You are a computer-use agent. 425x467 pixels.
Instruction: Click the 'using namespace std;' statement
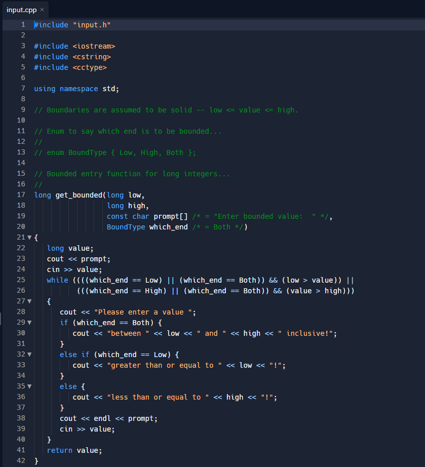76,88
